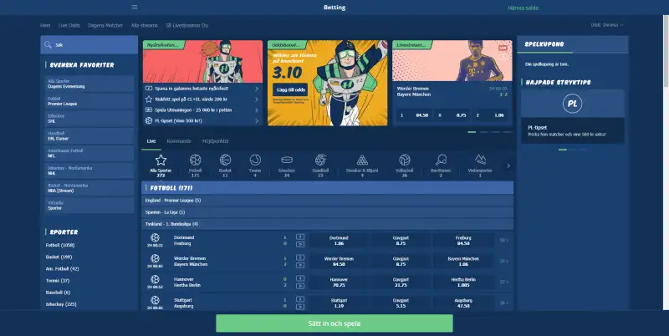The image size is (669, 336).
Task: Open the Livestream Werder Bremen banner image
Action: tap(452, 60)
